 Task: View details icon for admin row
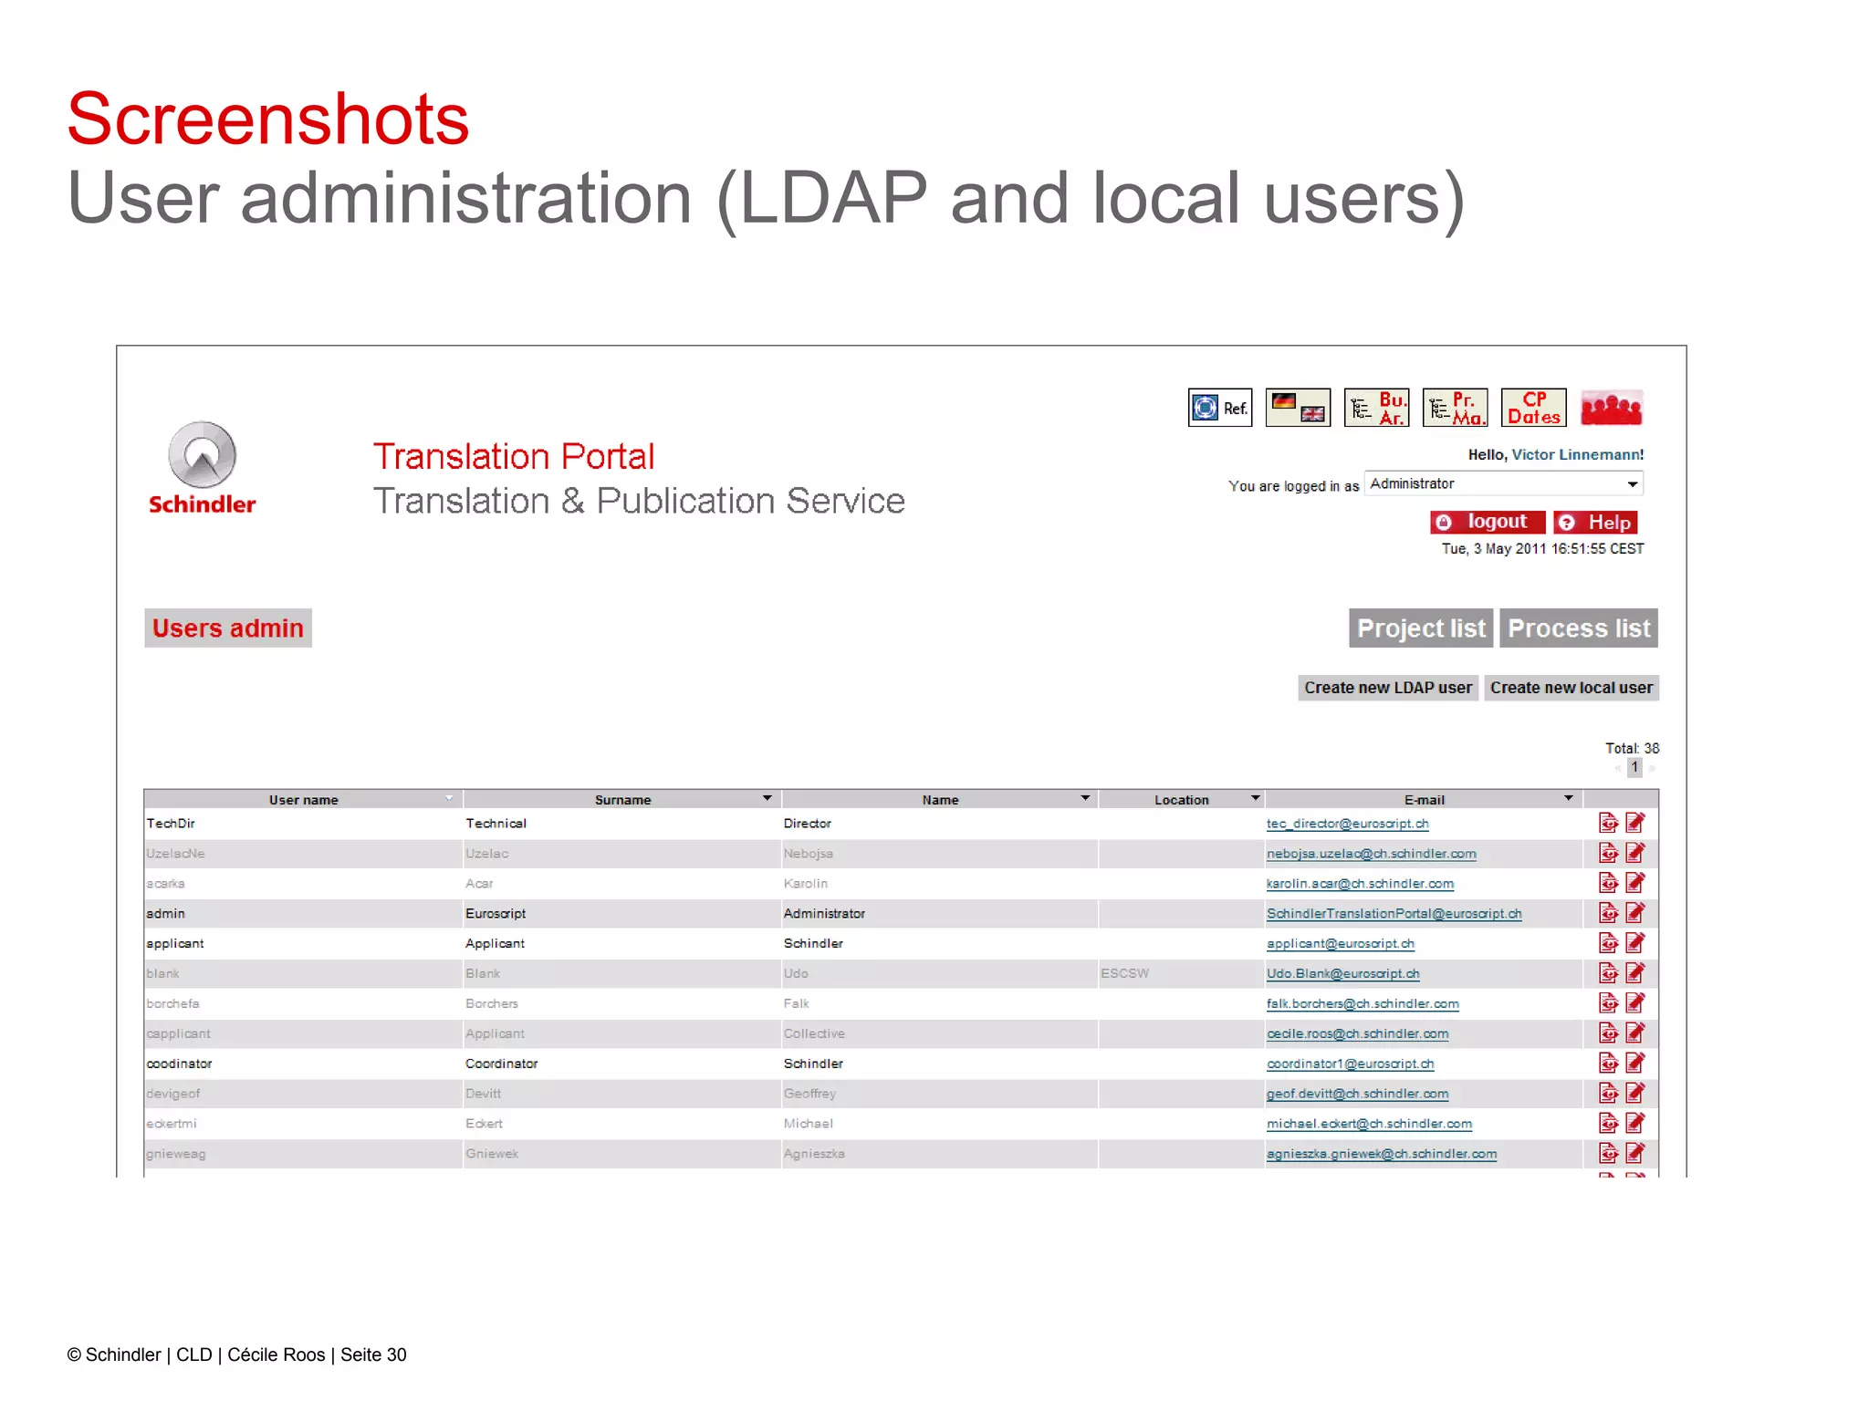tap(1608, 913)
